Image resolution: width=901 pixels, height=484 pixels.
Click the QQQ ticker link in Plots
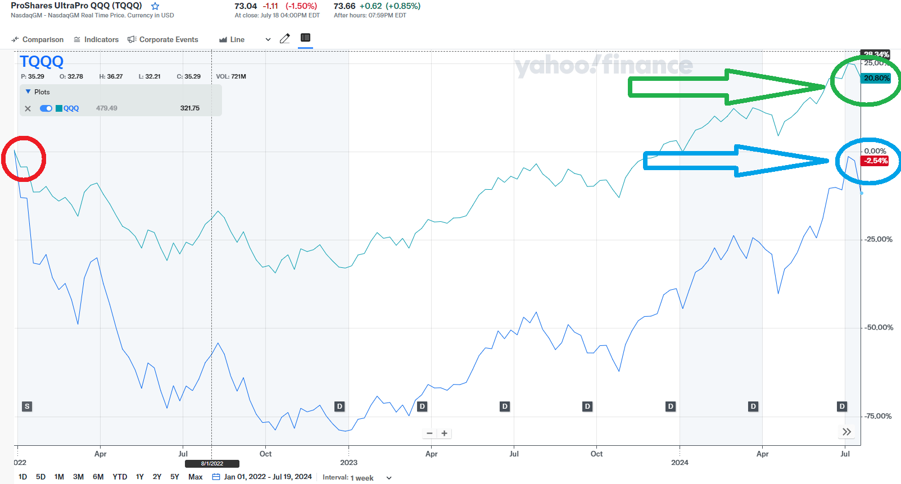[71, 108]
